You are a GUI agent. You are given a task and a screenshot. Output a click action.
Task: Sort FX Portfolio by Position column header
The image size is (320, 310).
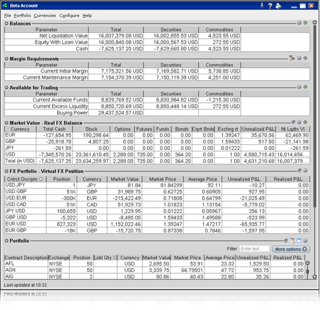(62, 179)
